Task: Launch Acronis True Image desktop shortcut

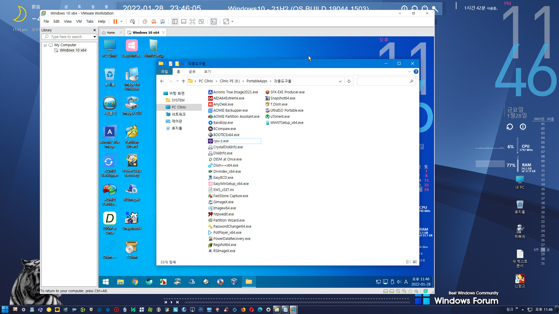Action: tap(109, 136)
